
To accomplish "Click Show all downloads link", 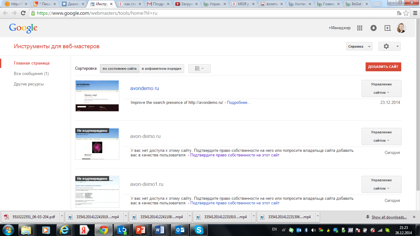I will tap(389, 217).
